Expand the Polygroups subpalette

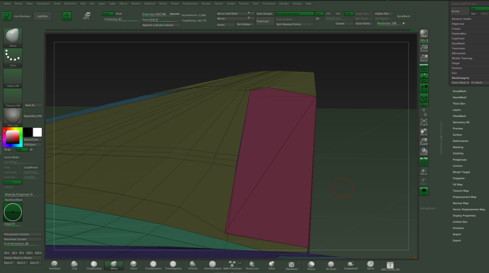tap(460, 160)
